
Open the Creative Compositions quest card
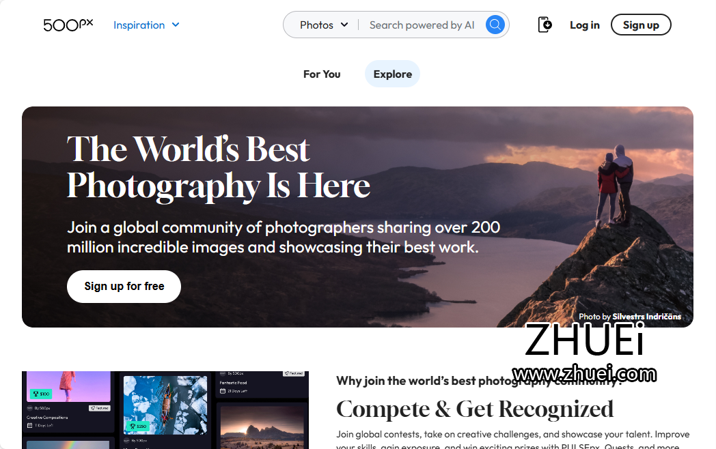[x=68, y=401]
